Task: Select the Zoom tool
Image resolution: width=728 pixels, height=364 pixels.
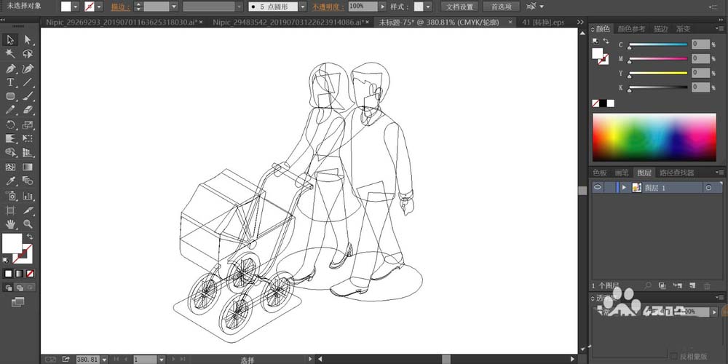Action: tap(28, 224)
